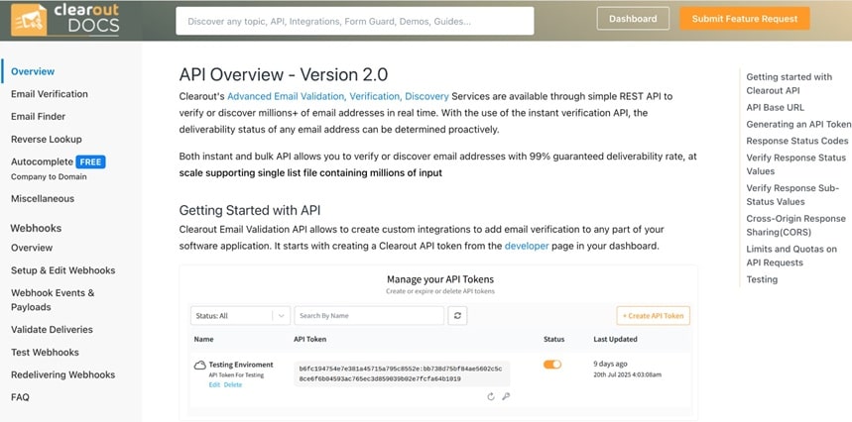
Task: Jump to Generating an API Token section
Action: point(798,124)
